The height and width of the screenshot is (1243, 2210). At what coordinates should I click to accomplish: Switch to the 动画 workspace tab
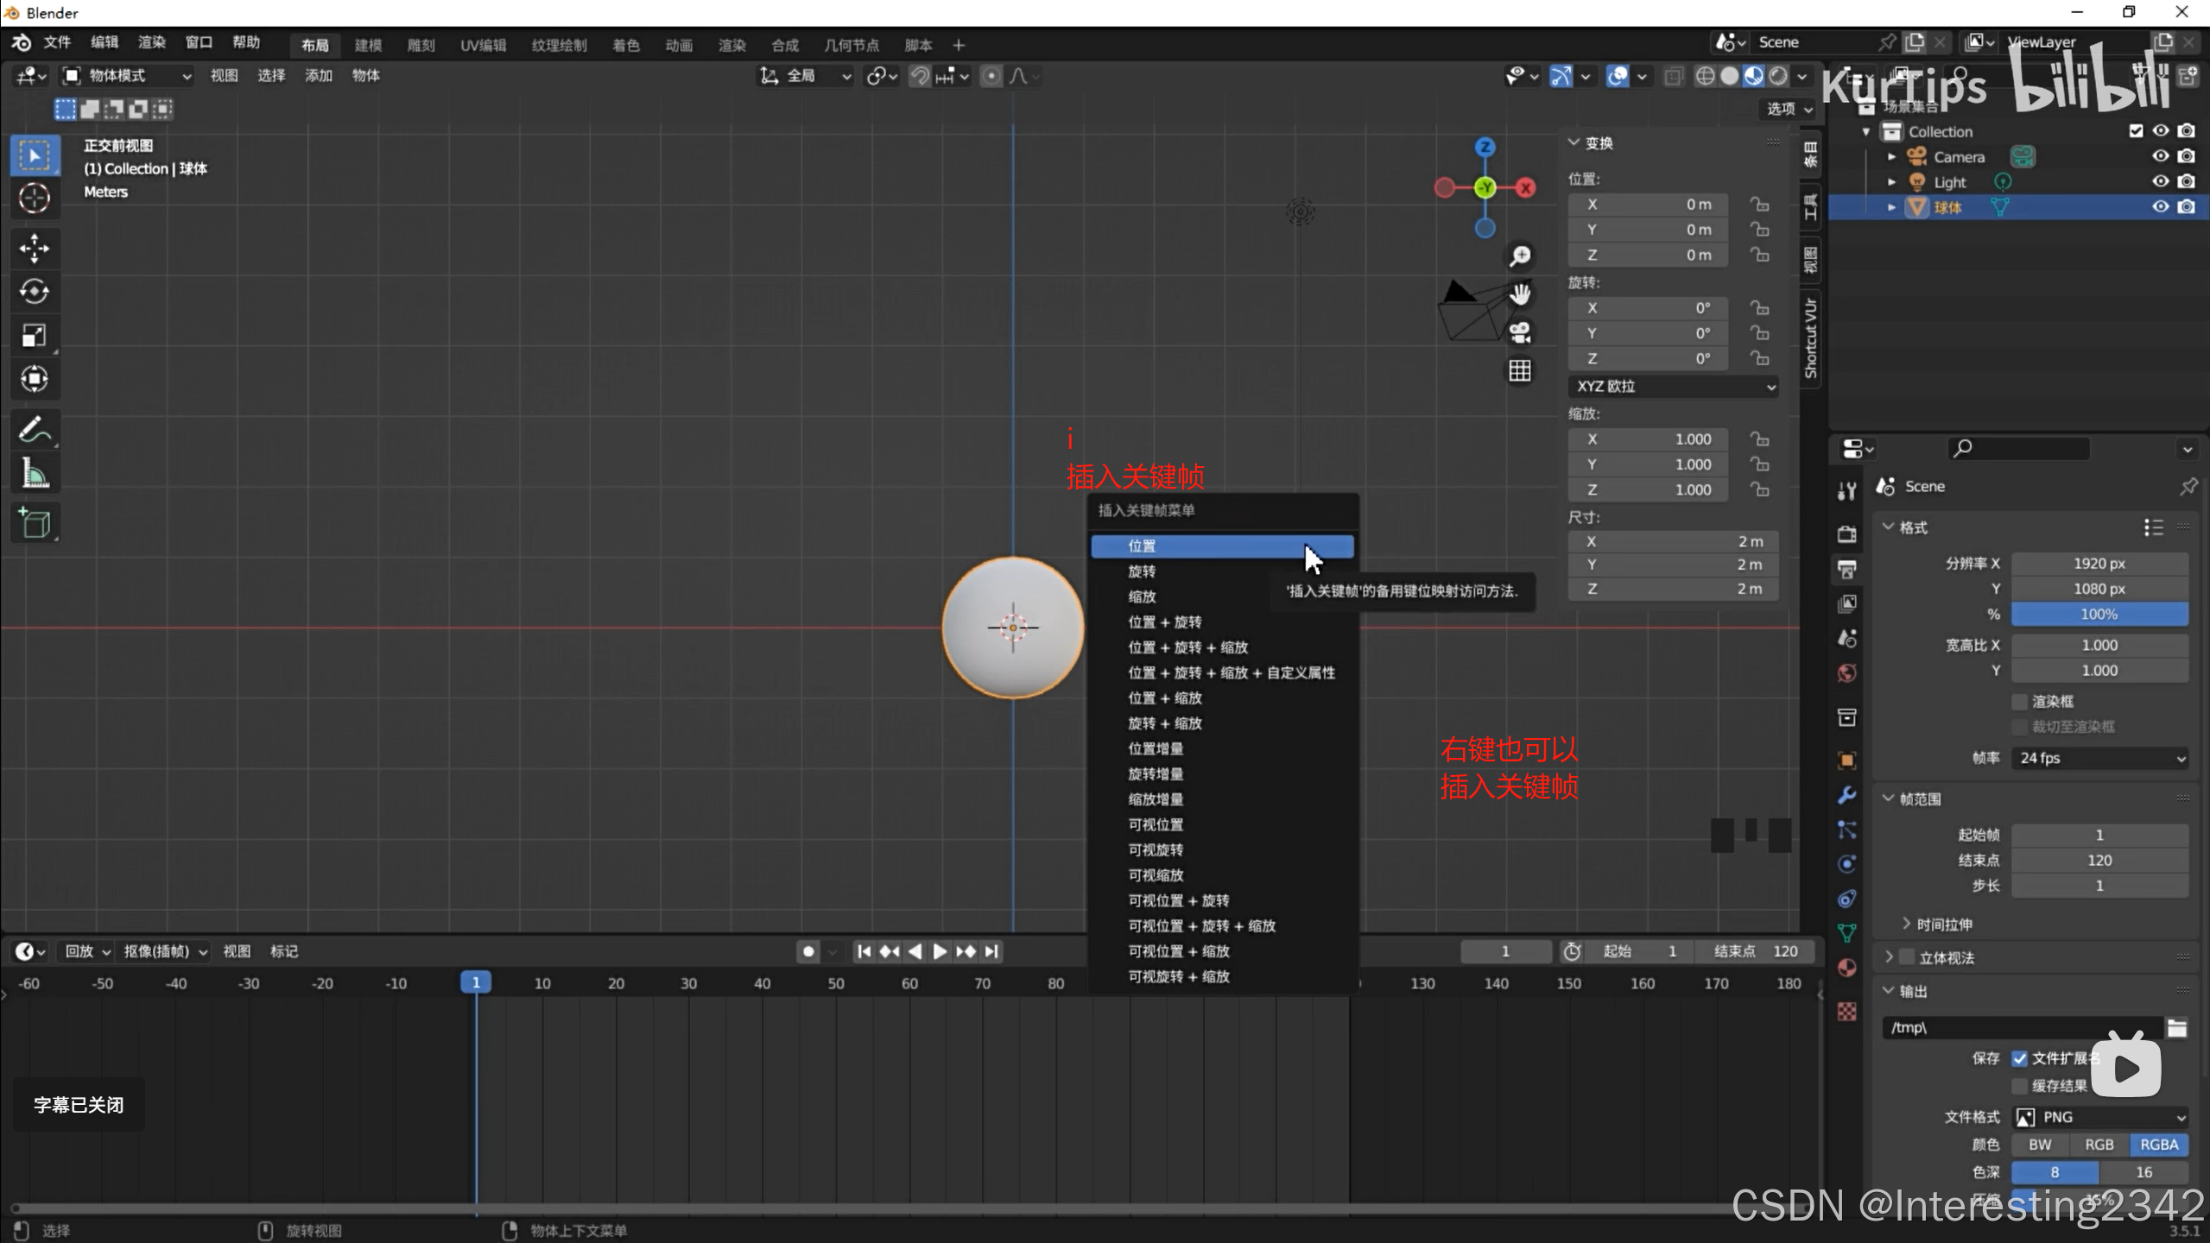pyautogui.click(x=679, y=45)
